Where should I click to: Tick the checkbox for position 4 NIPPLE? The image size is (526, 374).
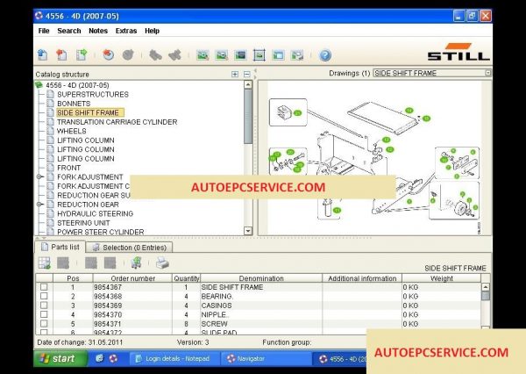click(x=44, y=314)
